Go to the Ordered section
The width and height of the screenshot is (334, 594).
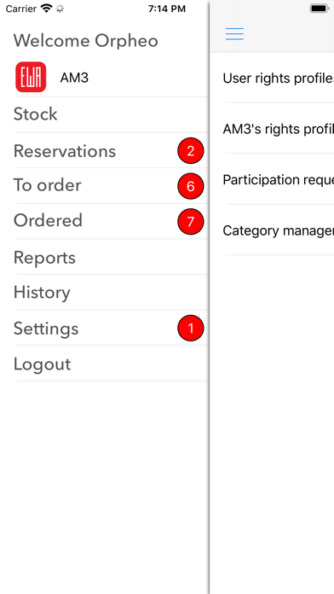point(105,221)
